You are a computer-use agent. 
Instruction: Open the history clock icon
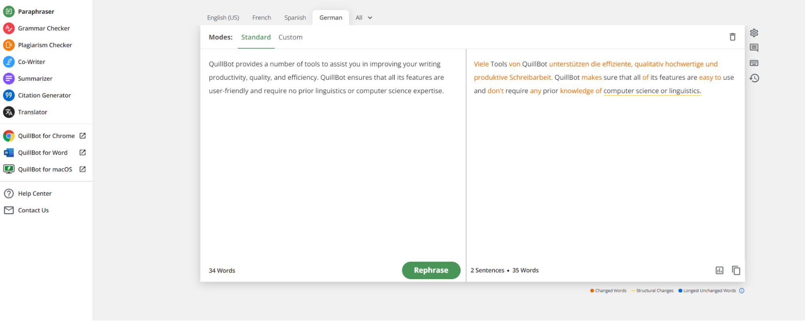tap(754, 78)
